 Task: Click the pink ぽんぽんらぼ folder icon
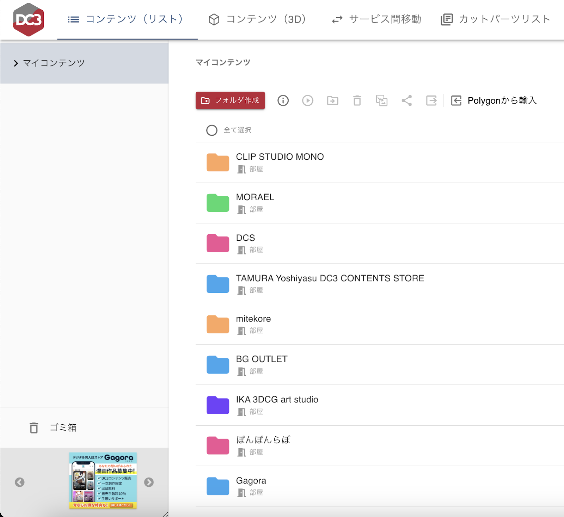pos(218,445)
